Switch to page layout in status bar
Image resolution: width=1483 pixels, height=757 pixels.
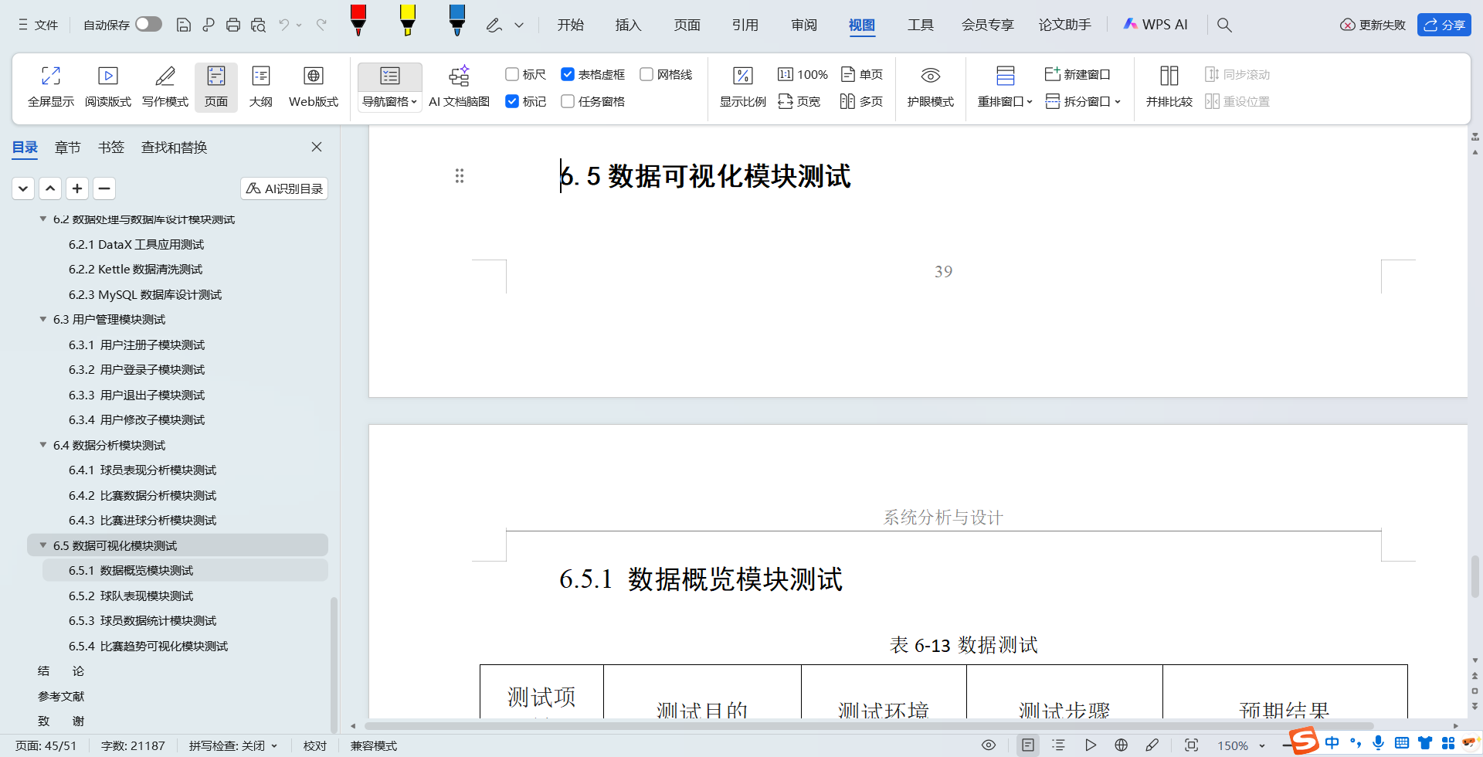(1028, 745)
